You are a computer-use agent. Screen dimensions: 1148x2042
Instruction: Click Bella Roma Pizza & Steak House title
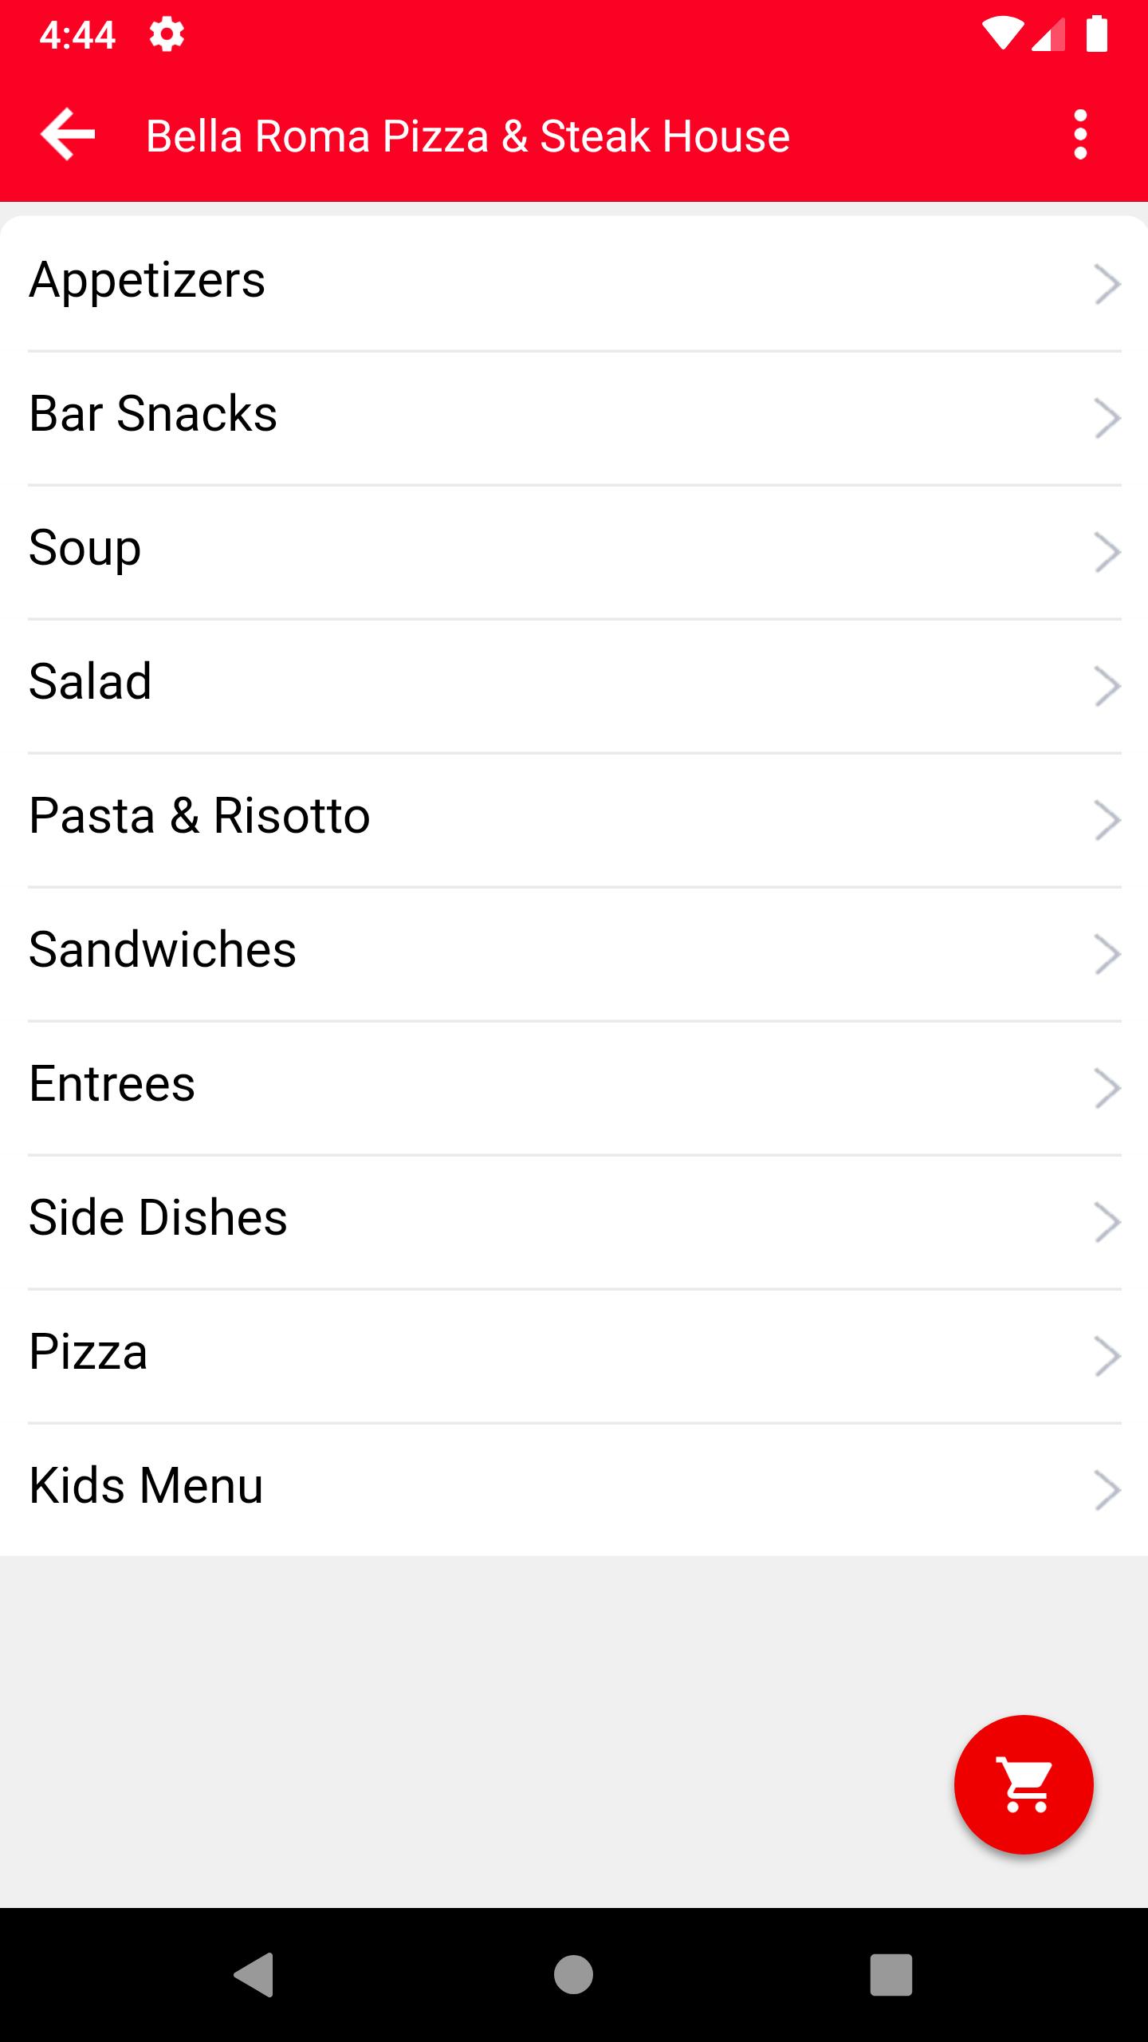[468, 136]
